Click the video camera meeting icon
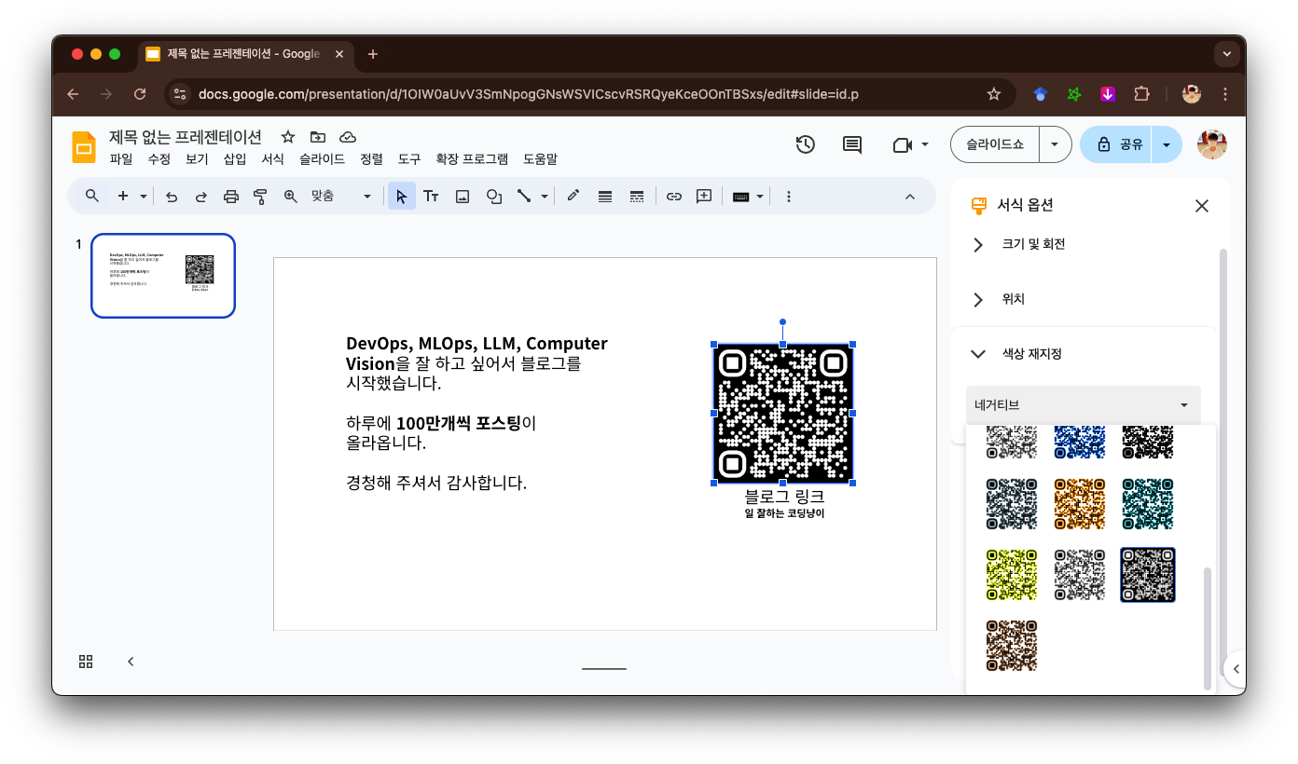This screenshot has width=1298, height=764. tap(902, 144)
